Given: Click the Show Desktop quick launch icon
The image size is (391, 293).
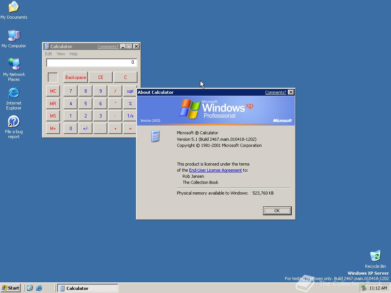Looking at the screenshot, I should point(30,288).
